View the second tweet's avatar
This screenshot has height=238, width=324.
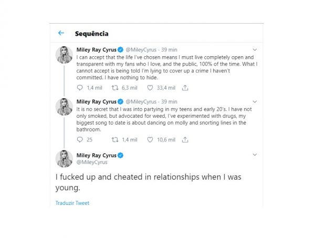[x=64, y=107]
